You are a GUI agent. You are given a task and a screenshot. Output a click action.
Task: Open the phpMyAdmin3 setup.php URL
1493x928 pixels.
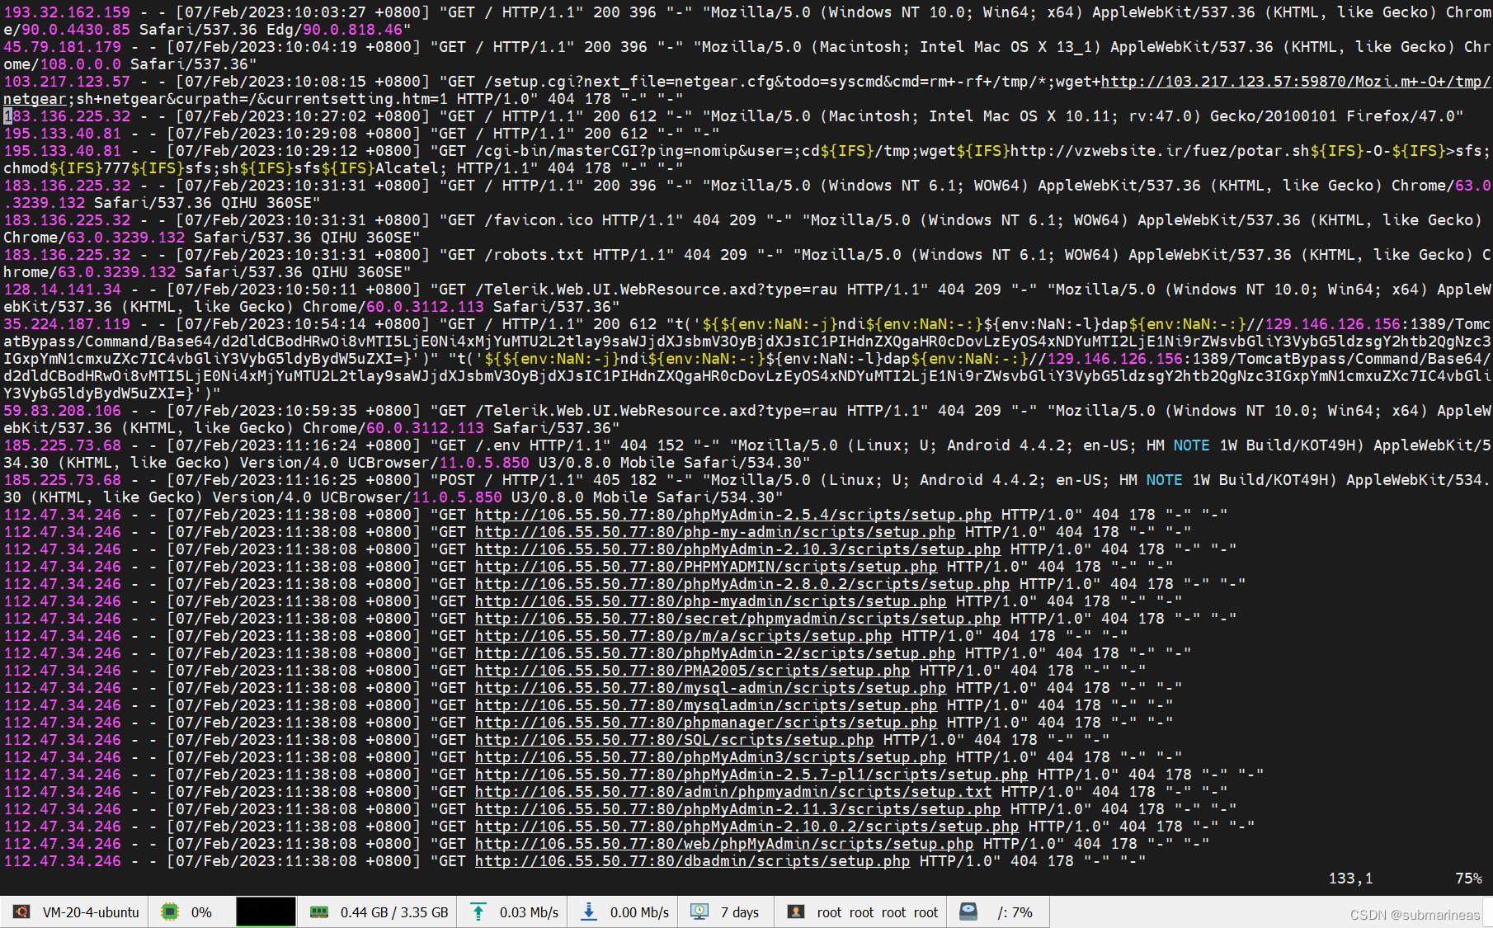click(710, 757)
